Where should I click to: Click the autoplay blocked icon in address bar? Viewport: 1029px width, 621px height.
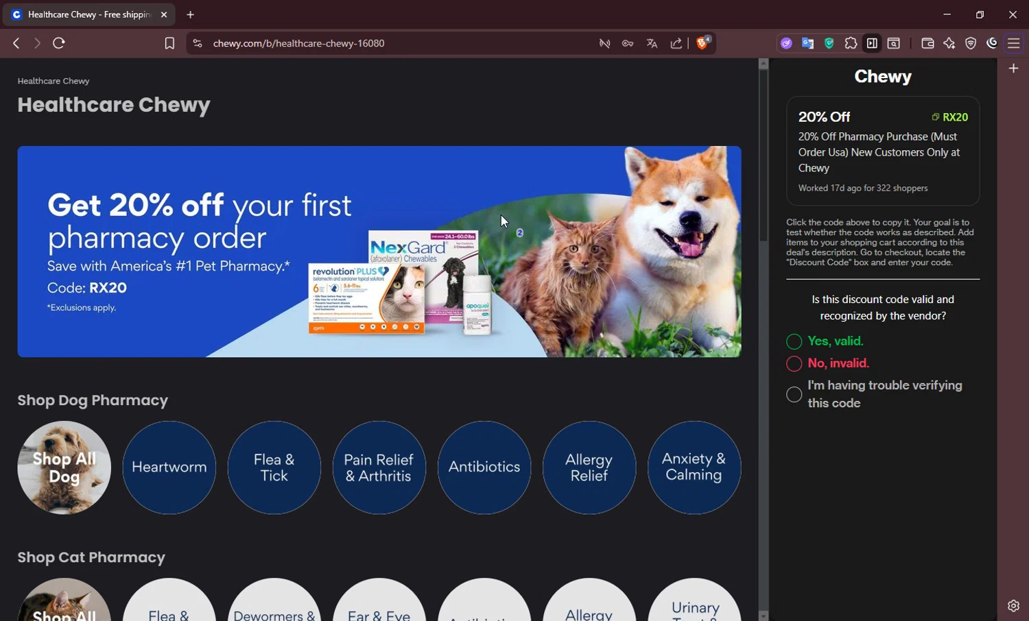coord(604,43)
